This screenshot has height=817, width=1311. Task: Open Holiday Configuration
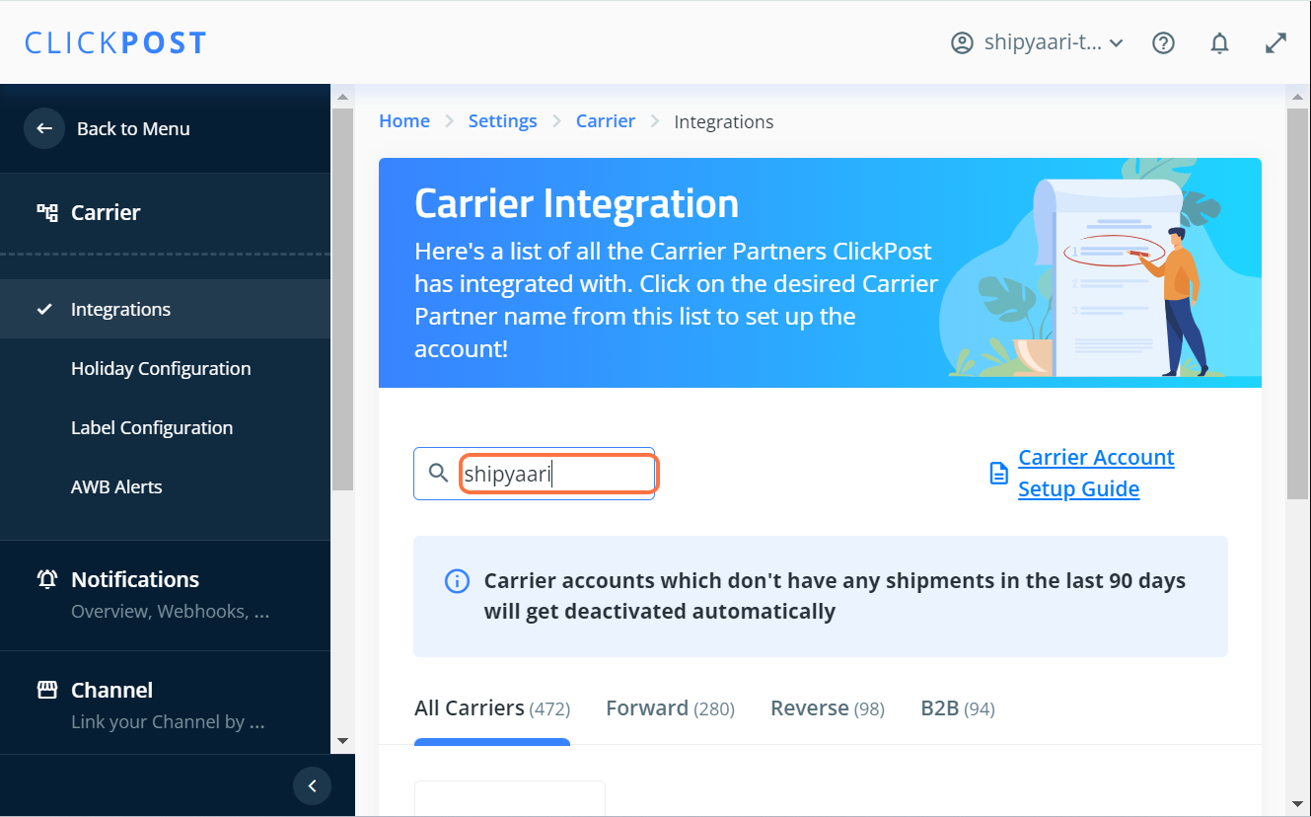(161, 368)
